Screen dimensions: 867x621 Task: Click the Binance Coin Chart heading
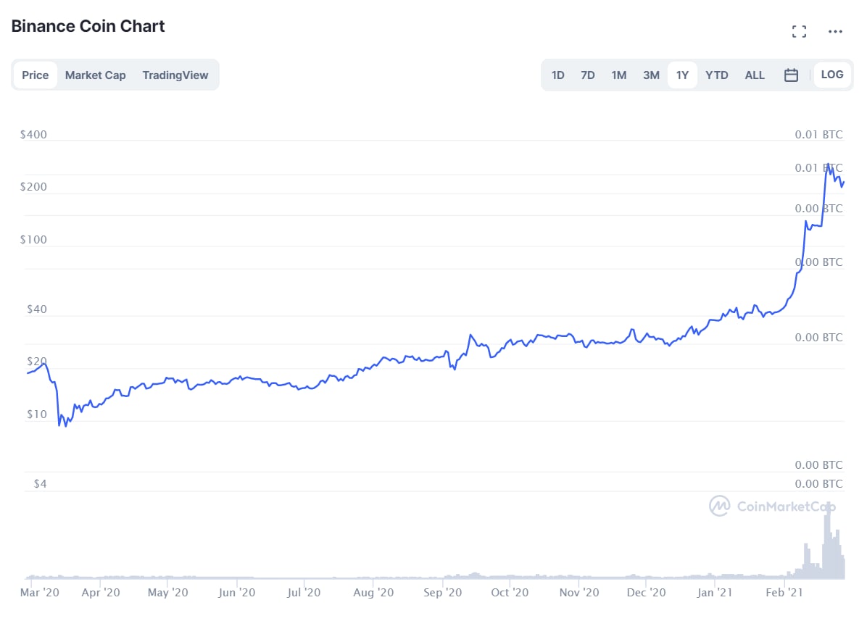(x=88, y=26)
